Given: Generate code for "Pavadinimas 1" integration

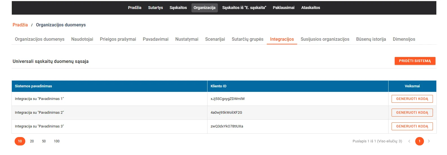Looking at the screenshot, I should pos(412,99).
